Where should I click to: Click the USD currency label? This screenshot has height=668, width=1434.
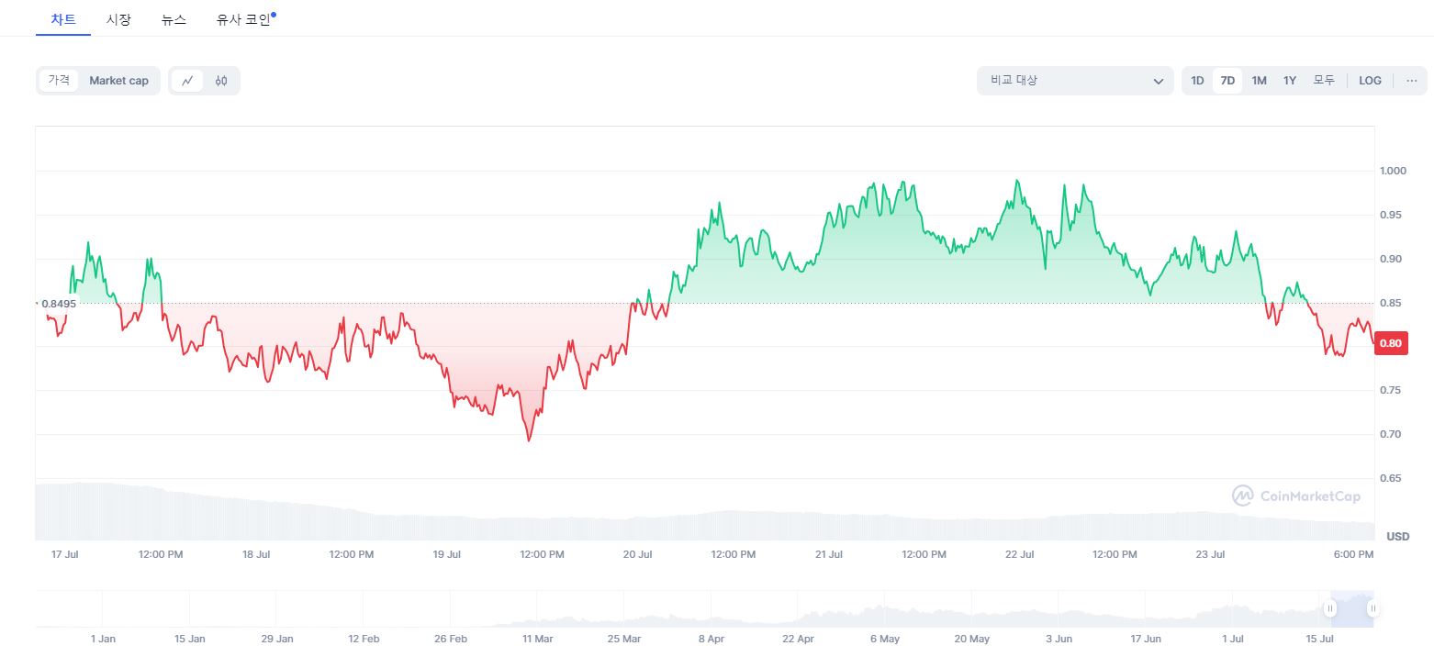[x=1397, y=536]
